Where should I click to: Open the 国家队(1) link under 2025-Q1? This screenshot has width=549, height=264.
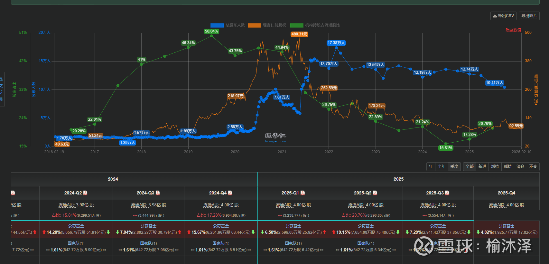(293, 243)
